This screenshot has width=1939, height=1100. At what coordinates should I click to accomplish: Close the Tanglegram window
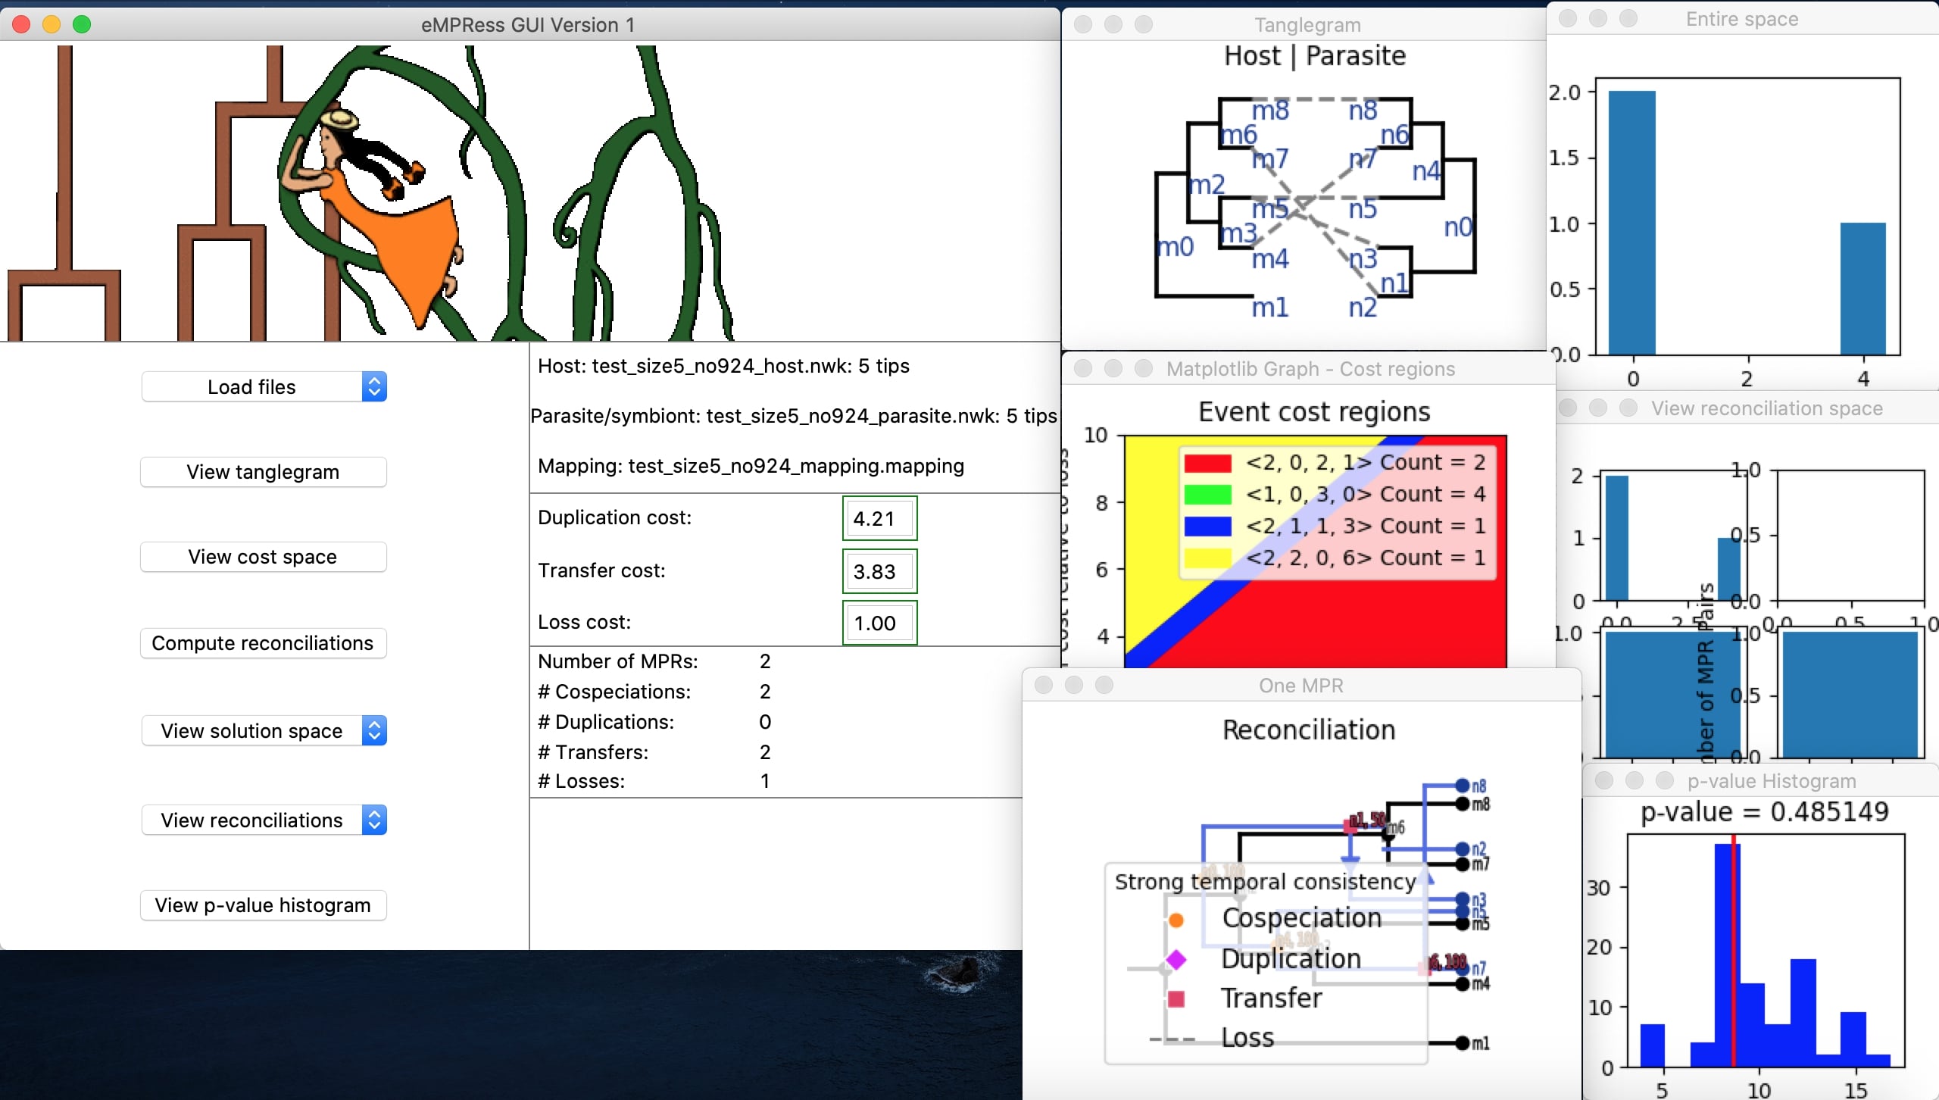click(1083, 24)
